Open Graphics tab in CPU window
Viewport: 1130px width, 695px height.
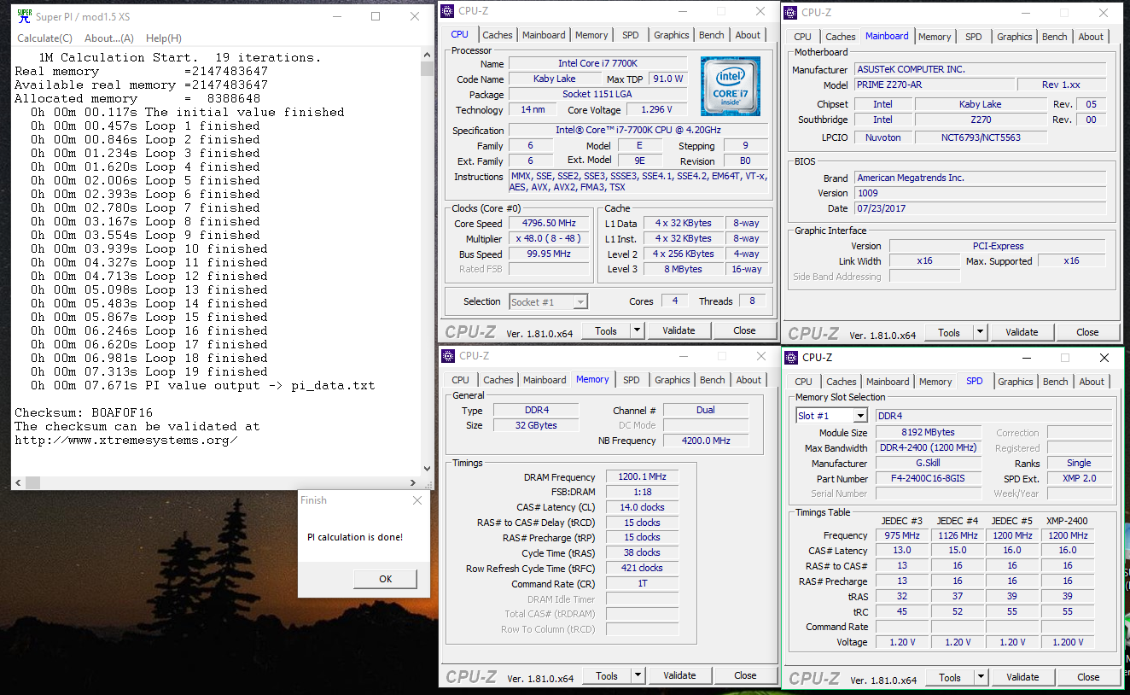point(672,35)
